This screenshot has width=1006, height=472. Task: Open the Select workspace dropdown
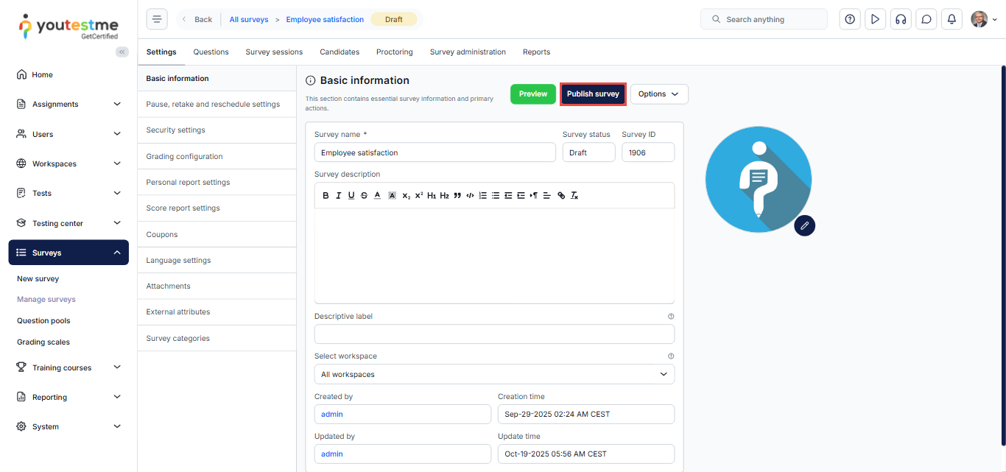click(x=494, y=374)
